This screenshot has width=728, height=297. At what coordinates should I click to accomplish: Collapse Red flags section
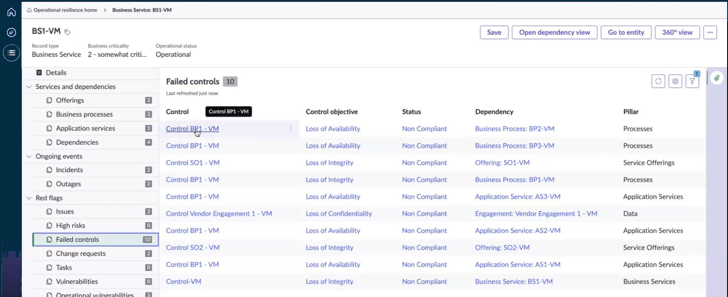pyautogui.click(x=29, y=198)
